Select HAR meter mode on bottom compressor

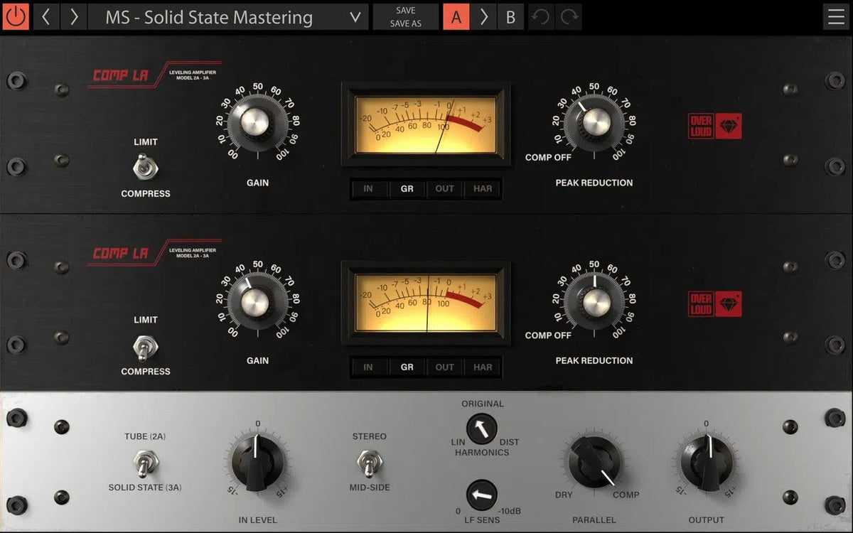pos(483,367)
